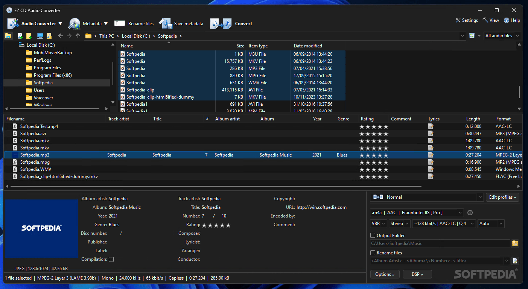Enable the Output Folder checkbox
The height and width of the screenshot is (289, 528).
pyautogui.click(x=373, y=236)
